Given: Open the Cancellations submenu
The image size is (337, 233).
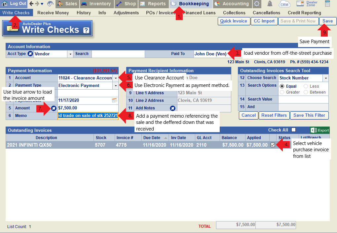Looking at the screenshot, I should 267,13.
